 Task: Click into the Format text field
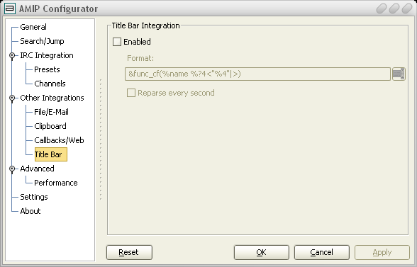click(257, 74)
